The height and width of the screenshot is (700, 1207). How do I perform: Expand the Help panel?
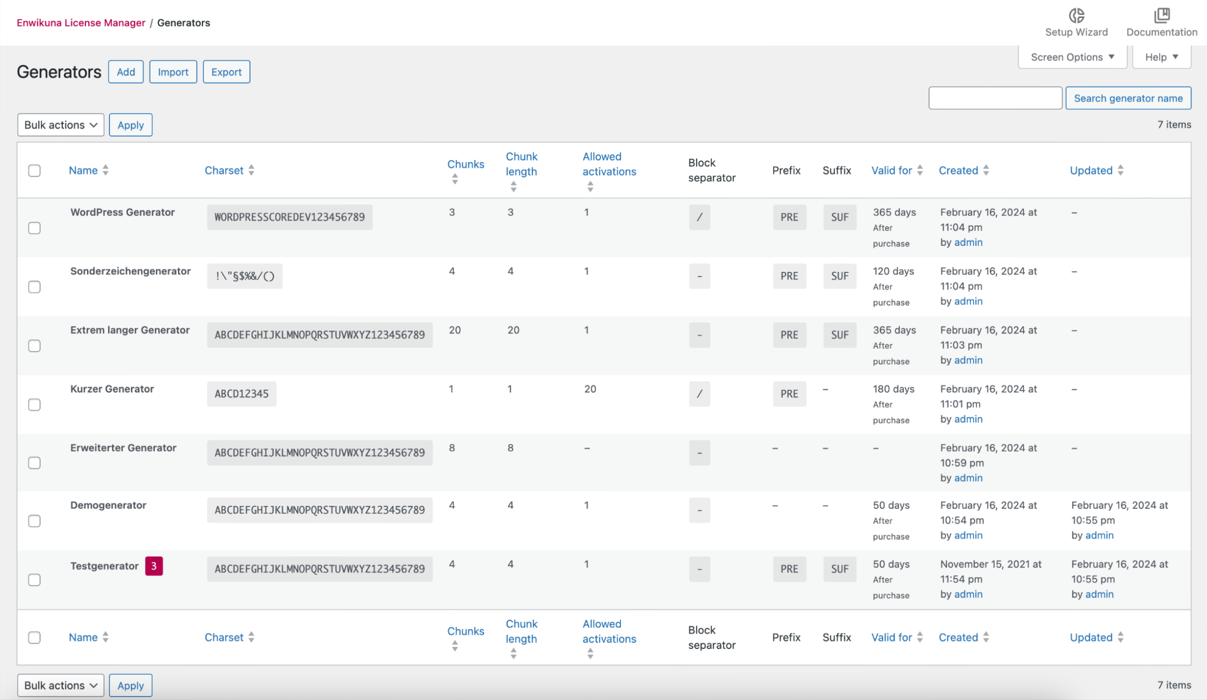pyautogui.click(x=1161, y=57)
